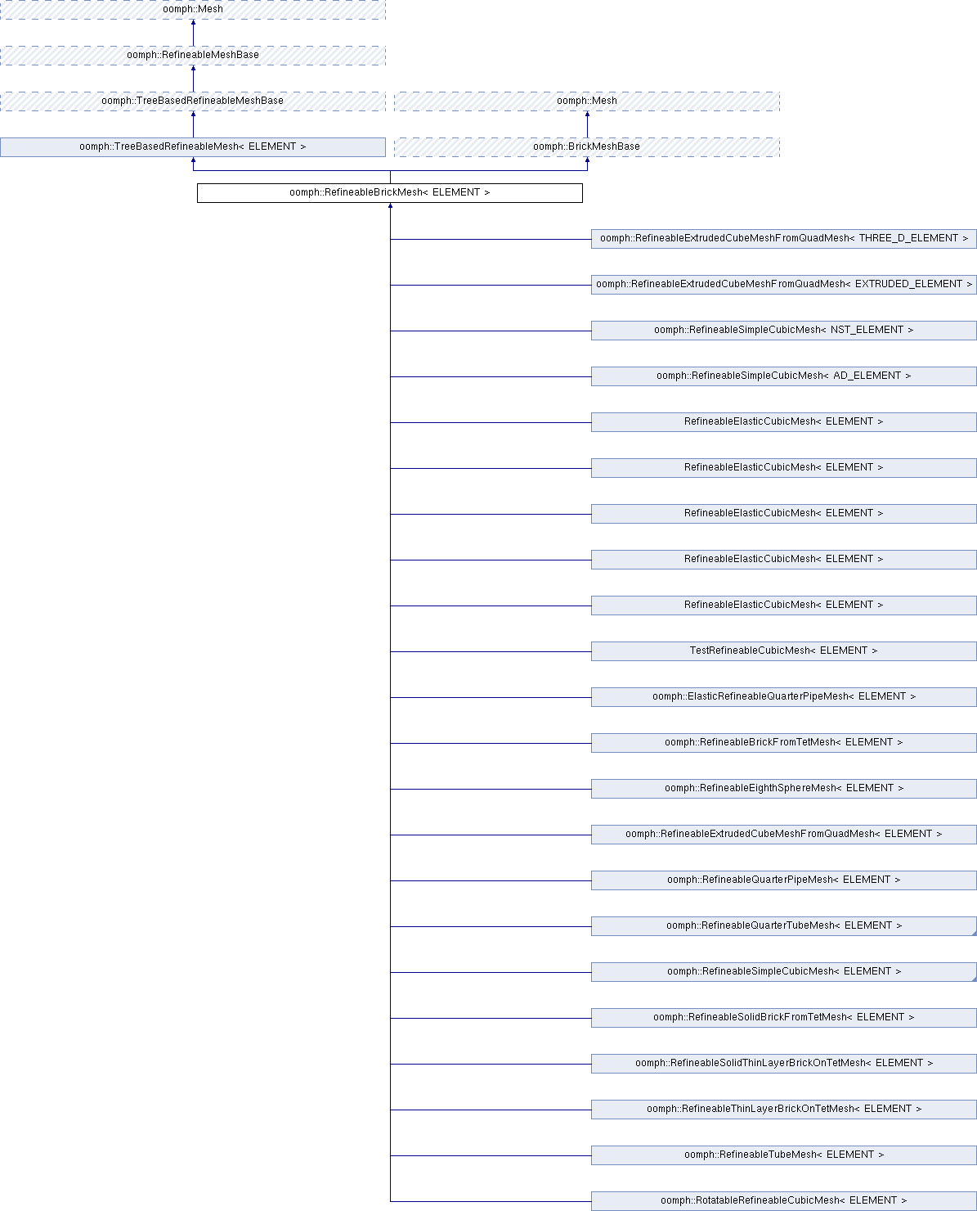Go to RefineableSimpleCubicMesh< AD_ELEMENT > class
Image resolution: width=977 pixels, height=1211 pixels.
click(783, 376)
